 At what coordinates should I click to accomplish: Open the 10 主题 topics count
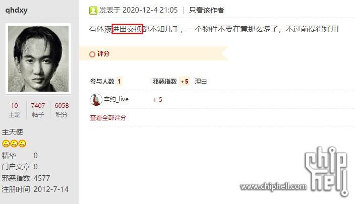[x=15, y=110]
